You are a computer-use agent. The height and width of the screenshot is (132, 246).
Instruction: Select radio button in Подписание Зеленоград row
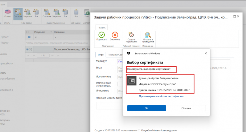(28, 49)
